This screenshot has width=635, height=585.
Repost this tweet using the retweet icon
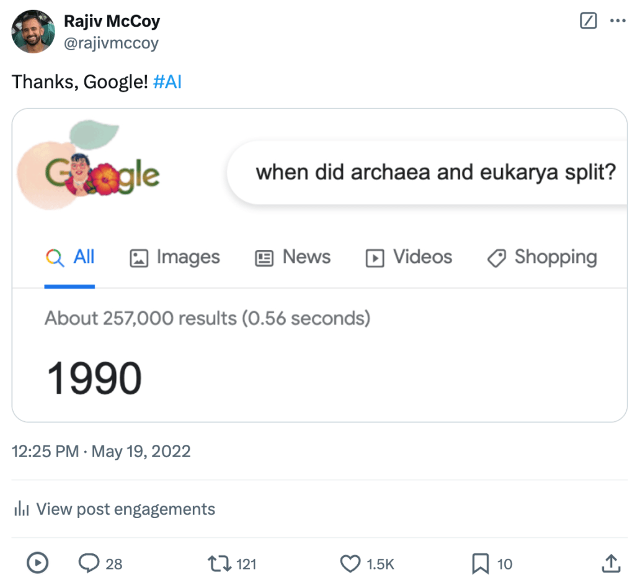(x=218, y=563)
